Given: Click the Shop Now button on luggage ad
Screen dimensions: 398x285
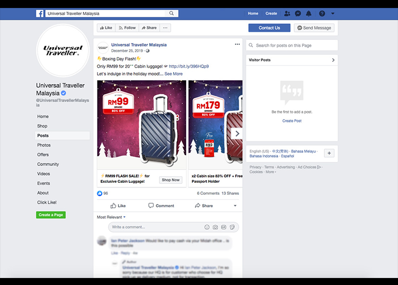Looking at the screenshot, I should click(x=171, y=180).
